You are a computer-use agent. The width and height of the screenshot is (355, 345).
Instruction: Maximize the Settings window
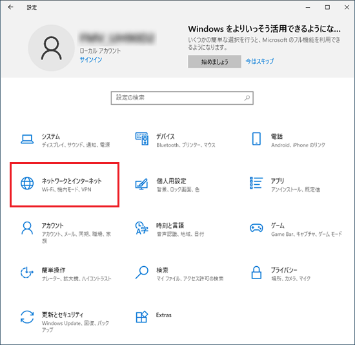[x=327, y=8]
